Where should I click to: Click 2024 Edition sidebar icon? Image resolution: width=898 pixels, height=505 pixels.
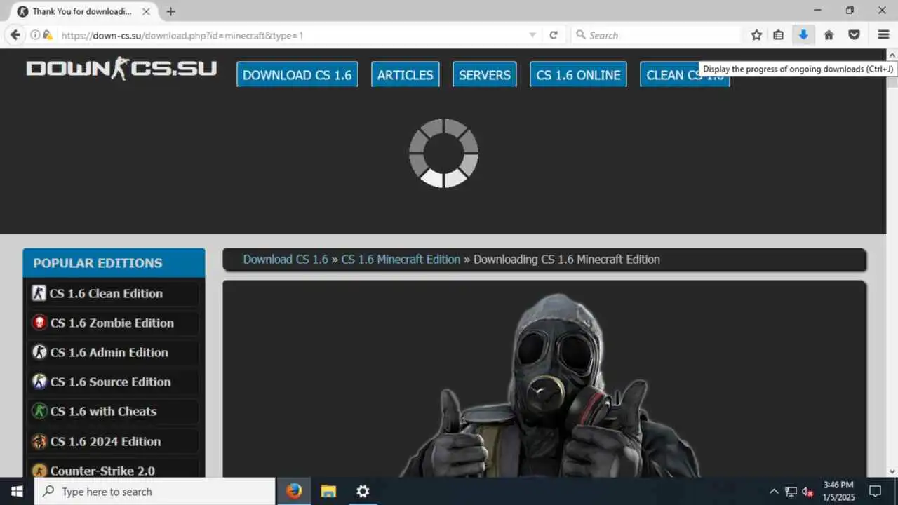[39, 441]
